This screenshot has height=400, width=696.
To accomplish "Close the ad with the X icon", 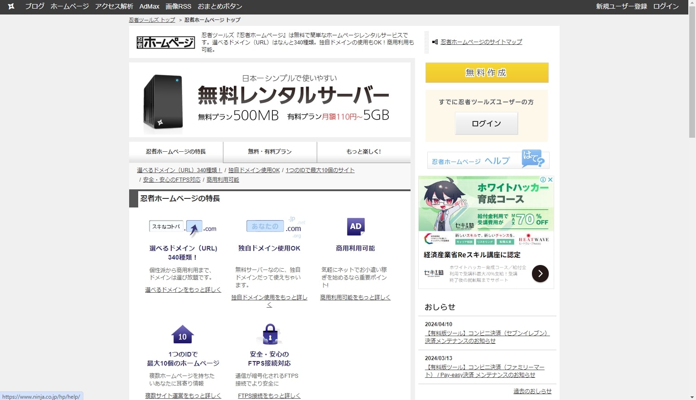I will click(550, 179).
